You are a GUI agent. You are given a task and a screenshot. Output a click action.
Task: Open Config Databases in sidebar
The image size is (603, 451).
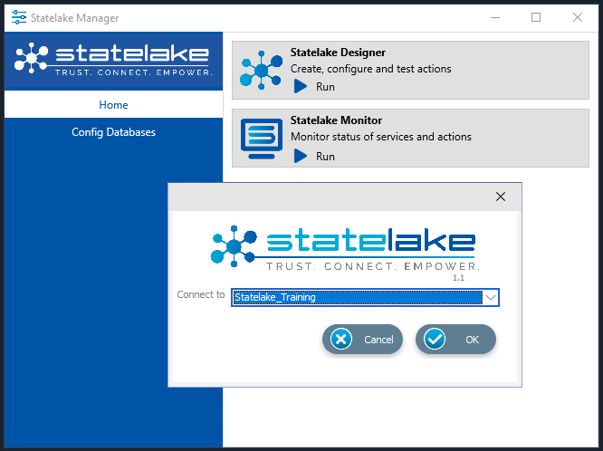[x=113, y=132]
